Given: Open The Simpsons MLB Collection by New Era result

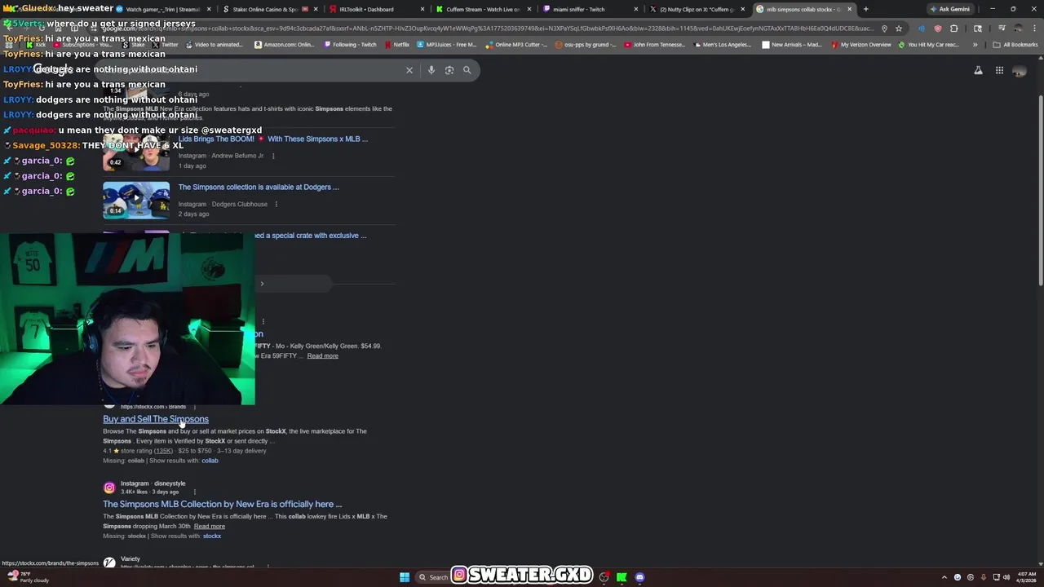Looking at the screenshot, I should [x=223, y=504].
